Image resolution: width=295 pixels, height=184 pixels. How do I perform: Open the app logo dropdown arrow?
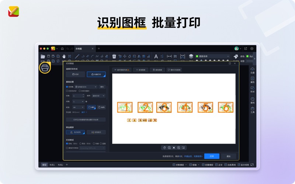click(57, 49)
